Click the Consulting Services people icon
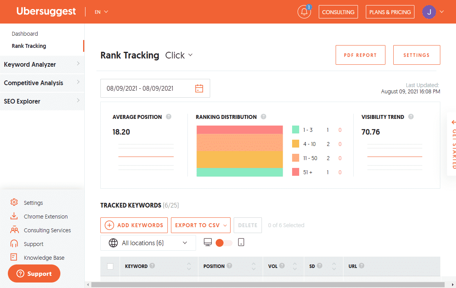The image size is (456, 288). 14,230
